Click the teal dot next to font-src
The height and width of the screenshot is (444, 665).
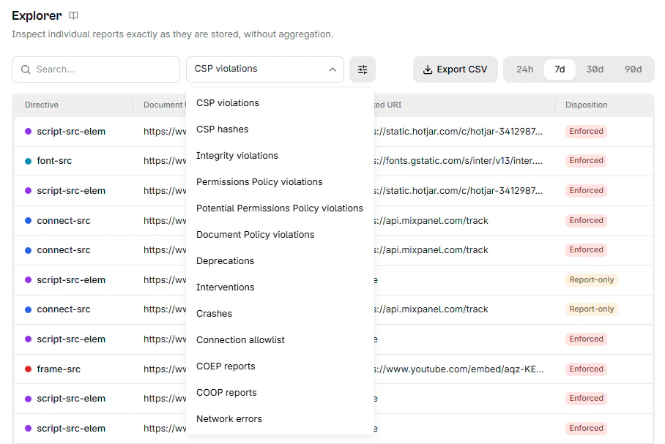click(x=29, y=161)
